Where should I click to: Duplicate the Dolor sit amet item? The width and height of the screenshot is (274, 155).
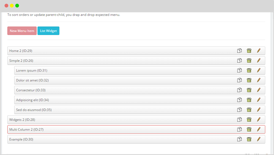pyautogui.click(x=239, y=80)
